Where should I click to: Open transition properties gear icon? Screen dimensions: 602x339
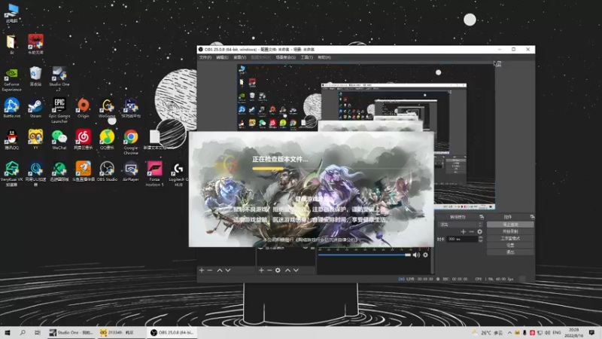click(x=479, y=232)
